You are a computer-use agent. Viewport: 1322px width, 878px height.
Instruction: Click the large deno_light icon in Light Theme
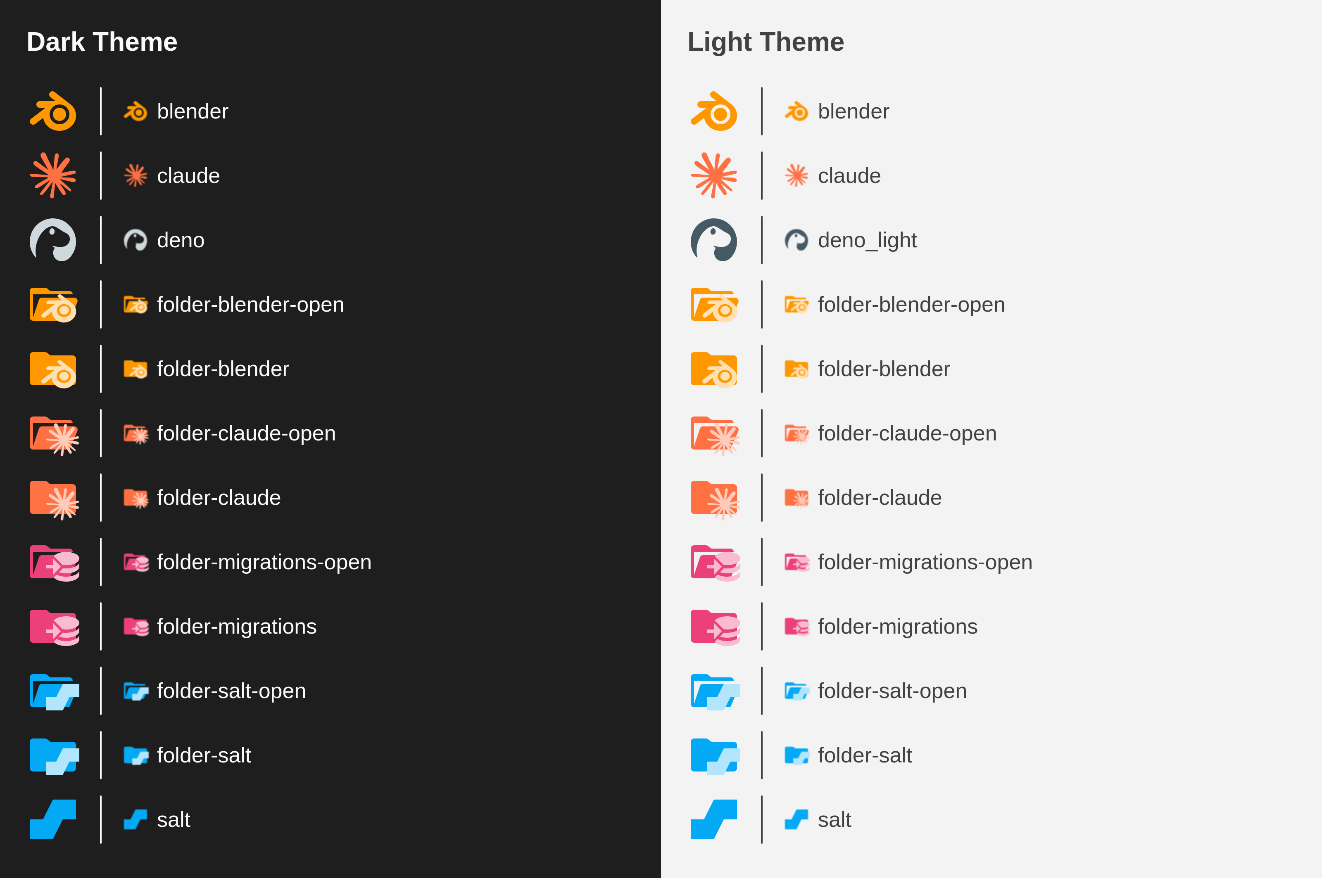(x=713, y=240)
